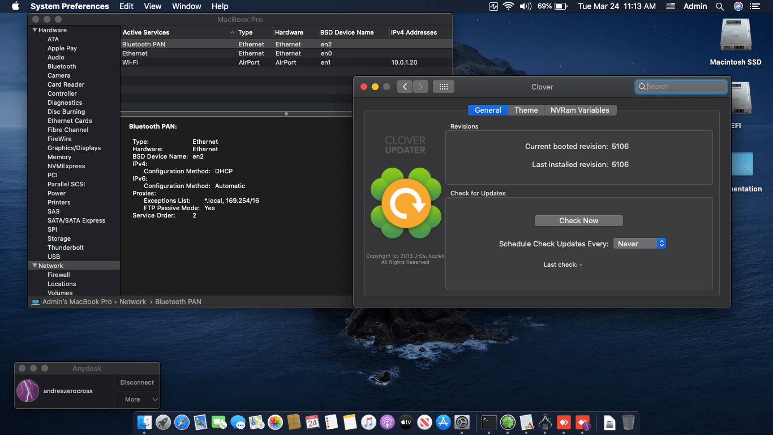Open the Schedule Check Updates dropdown
The width and height of the screenshot is (773, 435).
(639, 244)
